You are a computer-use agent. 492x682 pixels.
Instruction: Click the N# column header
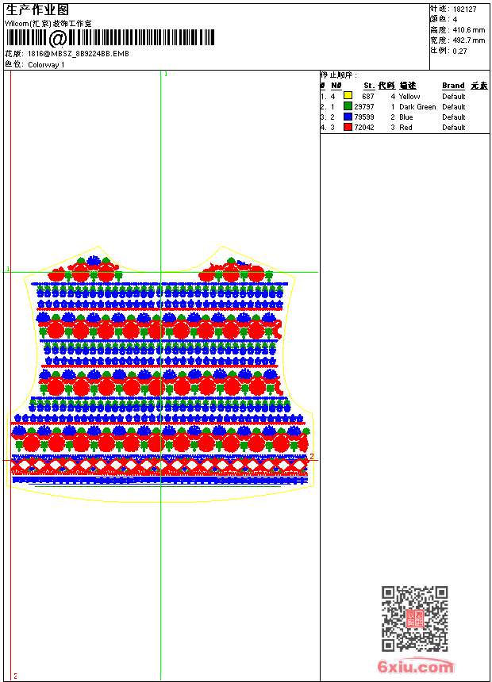[336, 86]
